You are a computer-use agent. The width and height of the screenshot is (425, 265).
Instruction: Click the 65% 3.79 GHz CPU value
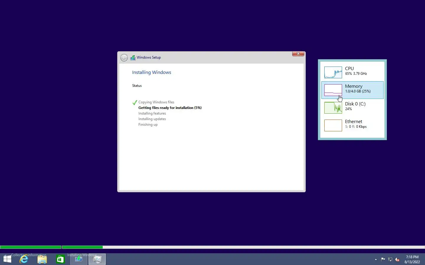pos(356,74)
